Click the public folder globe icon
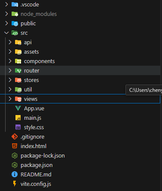162x191 pixels. click(15, 24)
